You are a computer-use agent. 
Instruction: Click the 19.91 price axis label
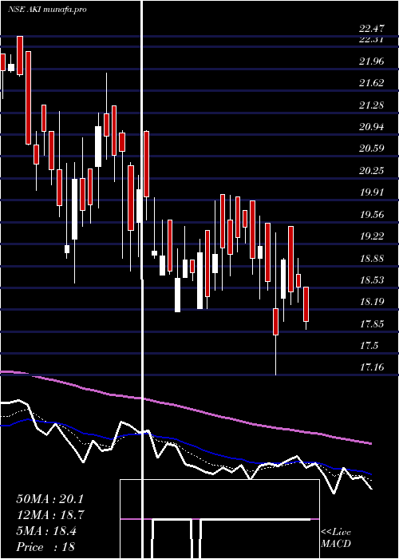372,192
